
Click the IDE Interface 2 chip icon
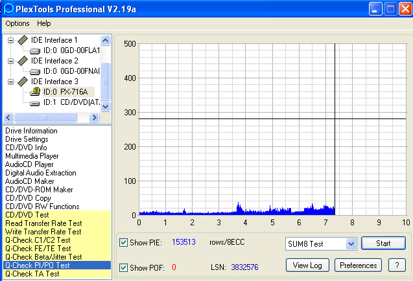click(23, 61)
